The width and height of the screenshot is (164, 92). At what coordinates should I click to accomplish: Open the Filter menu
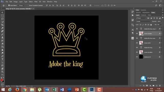[x=36, y=2]
